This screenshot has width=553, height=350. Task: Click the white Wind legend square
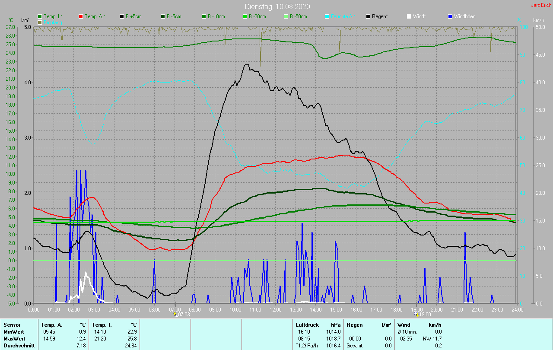pyautogui.click(x=409, y=16)
